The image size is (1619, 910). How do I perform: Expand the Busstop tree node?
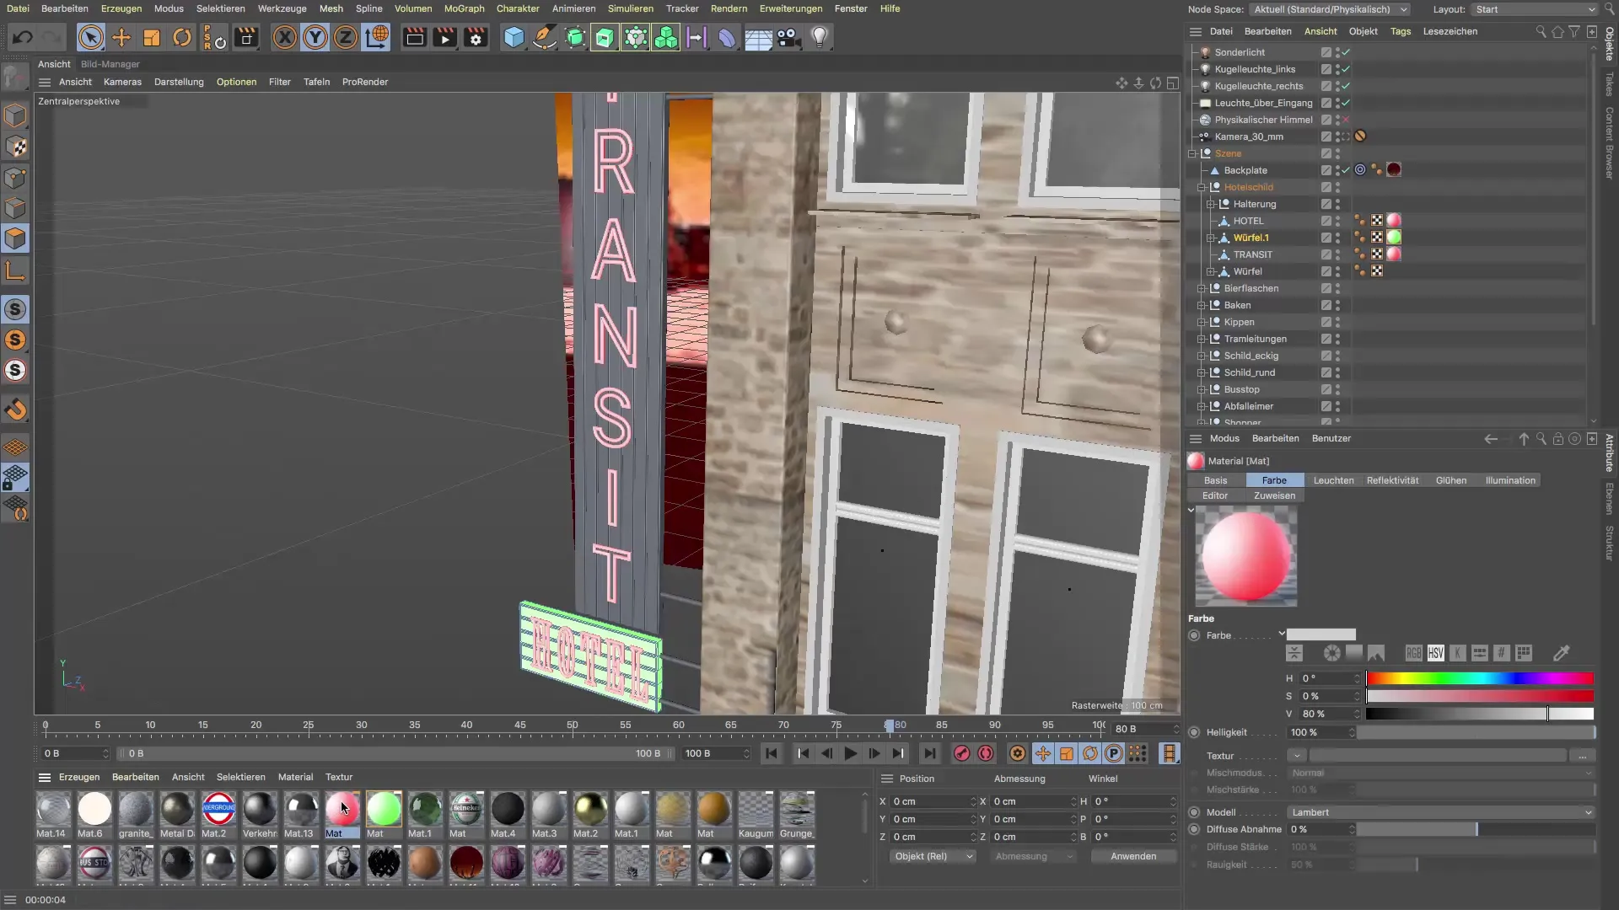[1202, 389]
